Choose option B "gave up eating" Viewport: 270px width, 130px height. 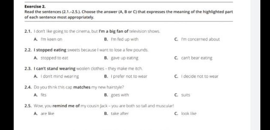click(x=121, y=58)
